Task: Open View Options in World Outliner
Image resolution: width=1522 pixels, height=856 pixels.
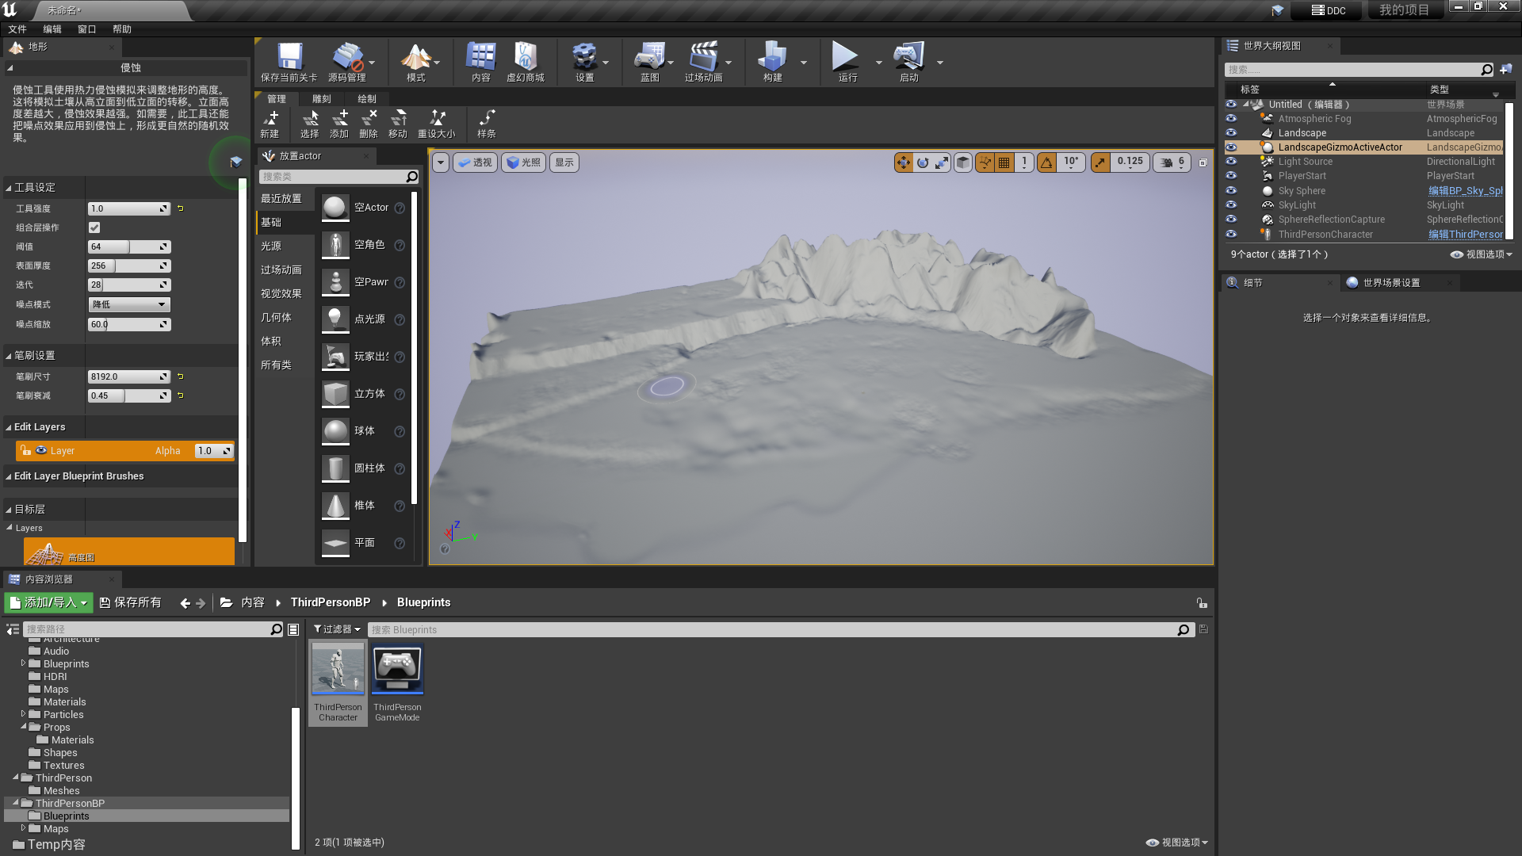Action: click(x=1482, y=254)
